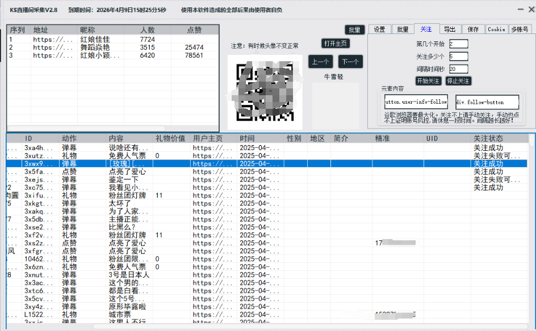This screenshot has width=536, height=331.
Task: Click the div.follow-button element field
Action: tap(487, 102)
